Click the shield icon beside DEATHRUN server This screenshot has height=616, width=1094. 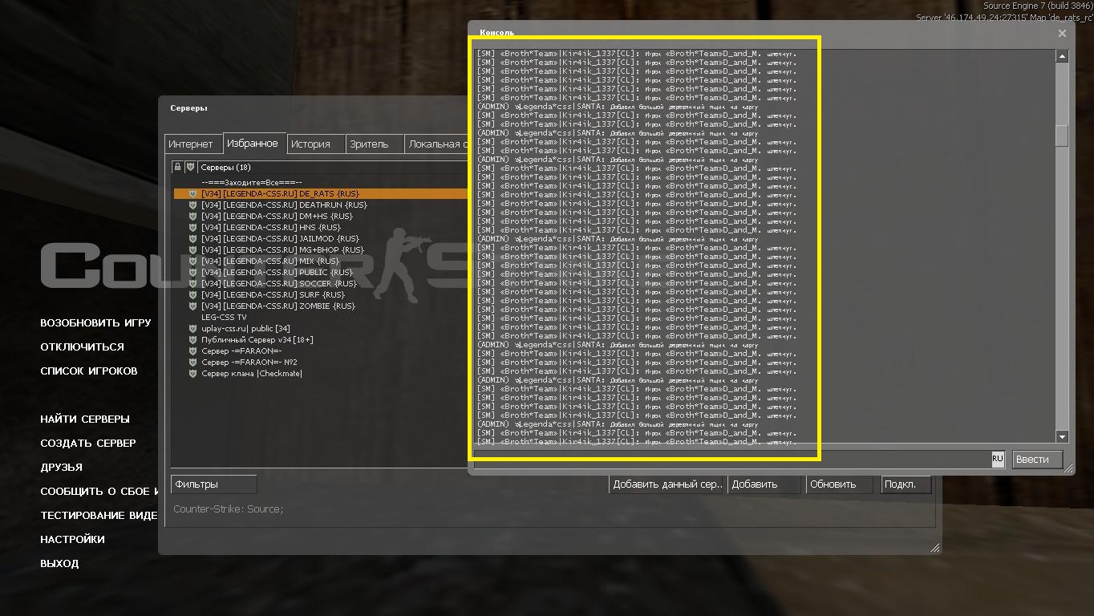[x=192, y=205]
